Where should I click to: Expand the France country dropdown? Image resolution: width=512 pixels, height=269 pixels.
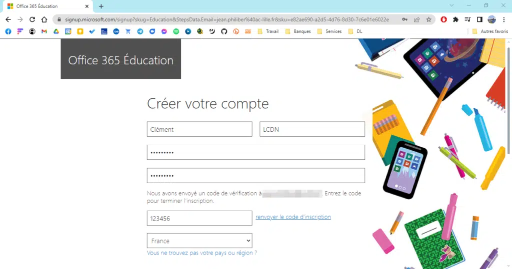click(x=199, y=241)
